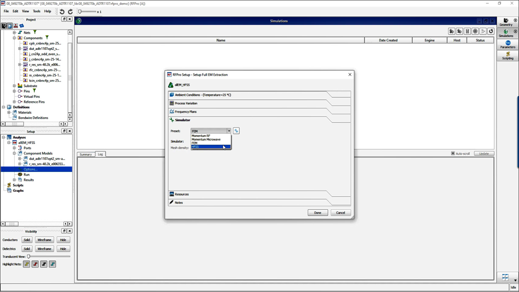Expand the Frequency Plans section
519x292 pixels.
186,112
